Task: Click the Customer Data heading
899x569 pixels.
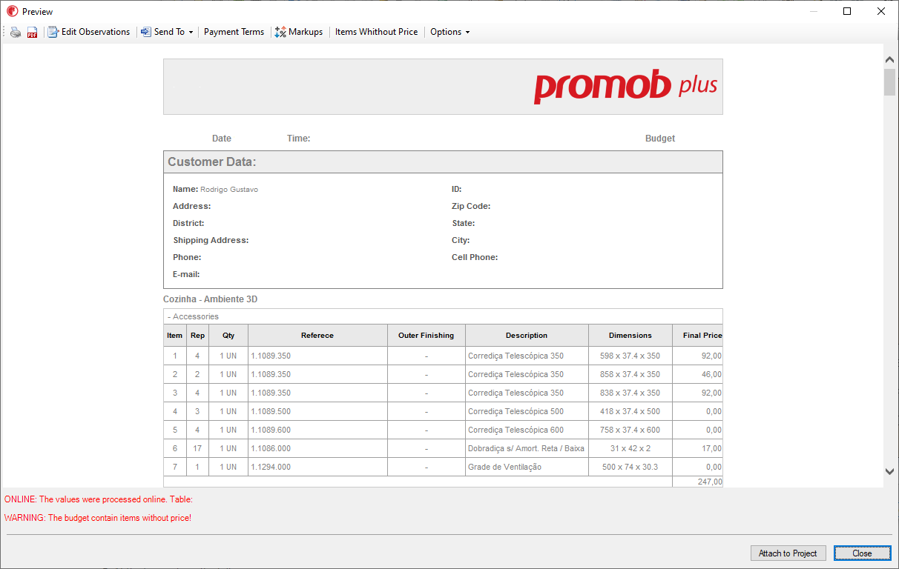Action: point(212,162)
